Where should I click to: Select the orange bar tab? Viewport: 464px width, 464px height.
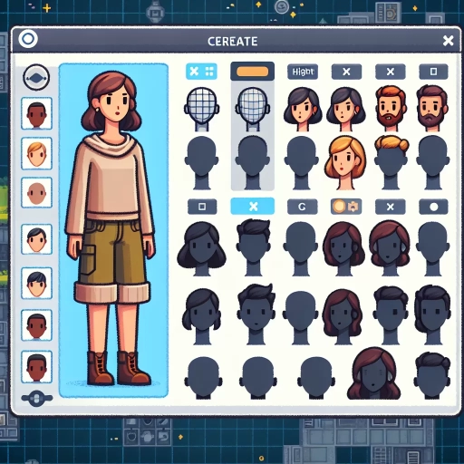click(252, 72)
